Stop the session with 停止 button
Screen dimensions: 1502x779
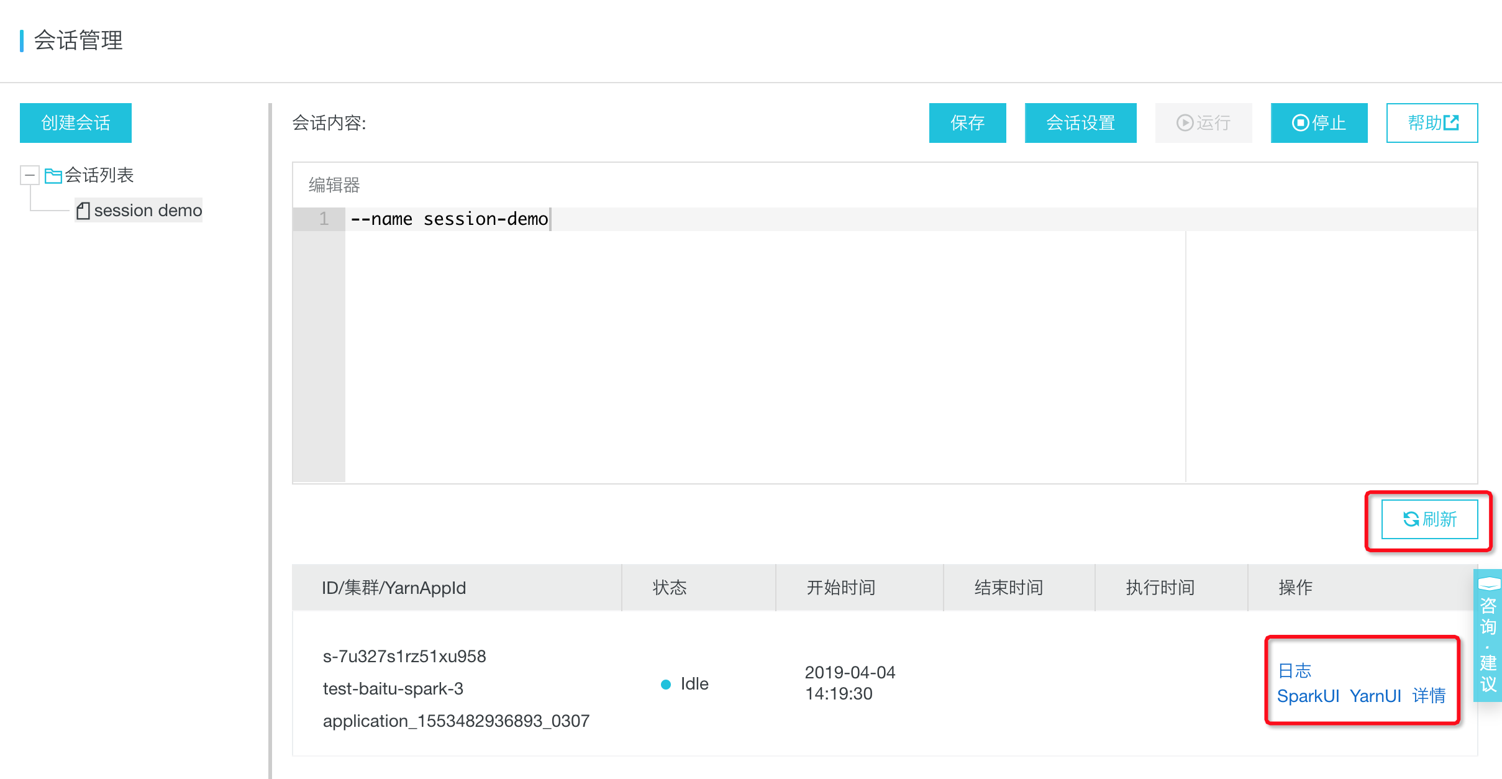(1319, 123)
